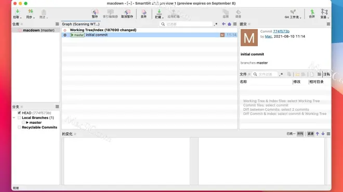Open the Rebase (变基) dropdown arrow
The width and height of the screenshot is (343, 192).
(x=328, y=18)
